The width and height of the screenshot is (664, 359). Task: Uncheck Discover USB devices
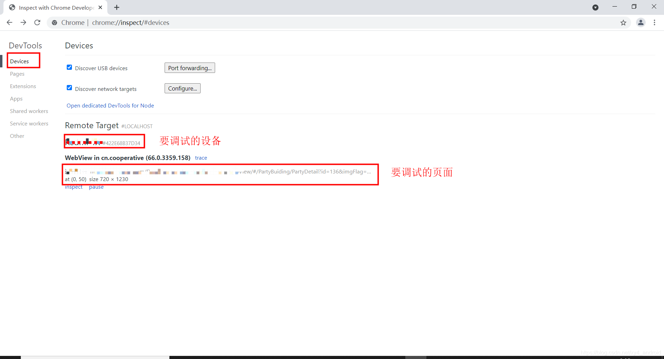pos(69,67)
